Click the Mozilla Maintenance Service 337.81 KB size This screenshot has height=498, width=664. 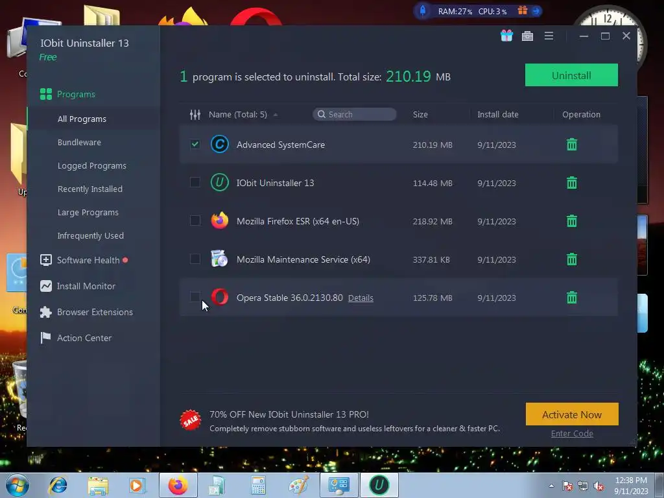(x=431, y=259)
